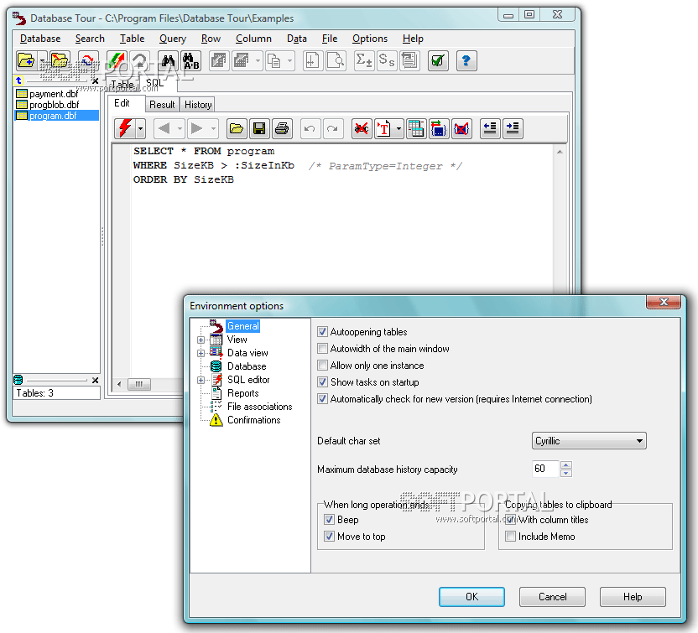Select payment.dbf in table list

(x=54, y=94)
